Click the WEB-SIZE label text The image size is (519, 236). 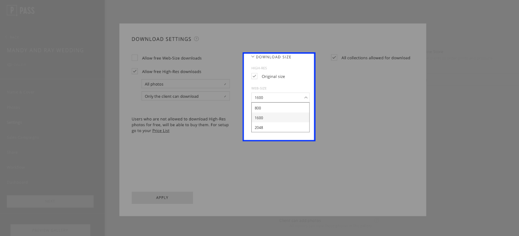259,88
